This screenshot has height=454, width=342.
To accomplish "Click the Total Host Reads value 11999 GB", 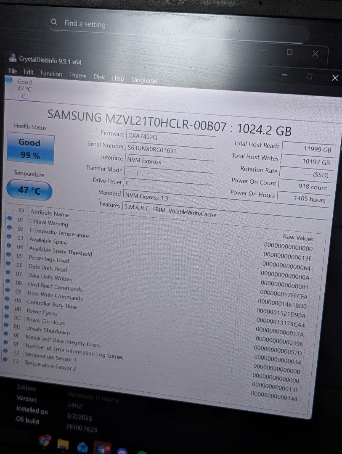I will coord(309,148).
